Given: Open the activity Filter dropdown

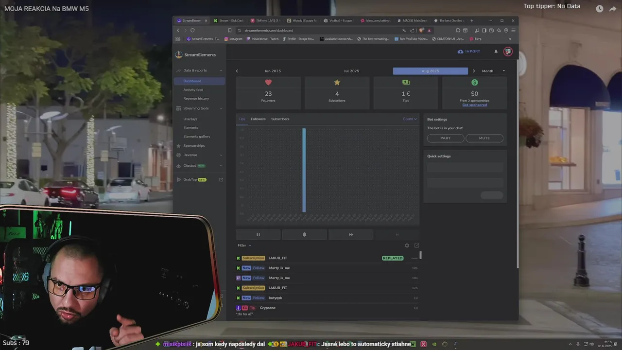Looking at the screenshot, I should point(244,245).
